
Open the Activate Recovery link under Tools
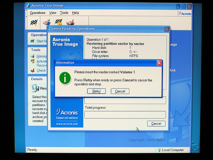(42, 63)
